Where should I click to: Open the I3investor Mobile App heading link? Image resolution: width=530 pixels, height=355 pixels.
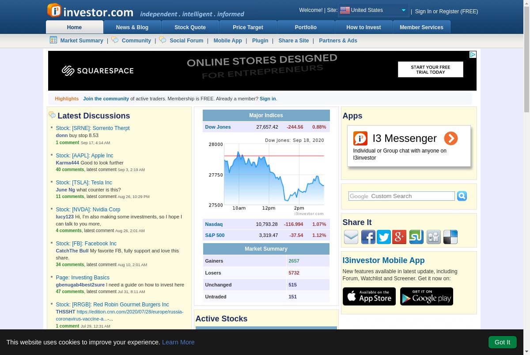383,260
